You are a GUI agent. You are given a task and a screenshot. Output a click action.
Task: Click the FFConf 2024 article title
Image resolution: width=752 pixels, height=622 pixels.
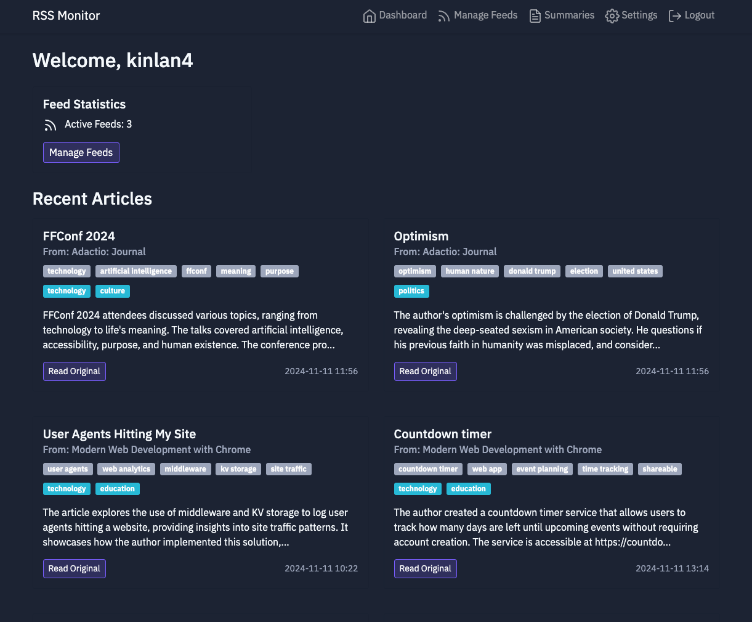[79, 236]
